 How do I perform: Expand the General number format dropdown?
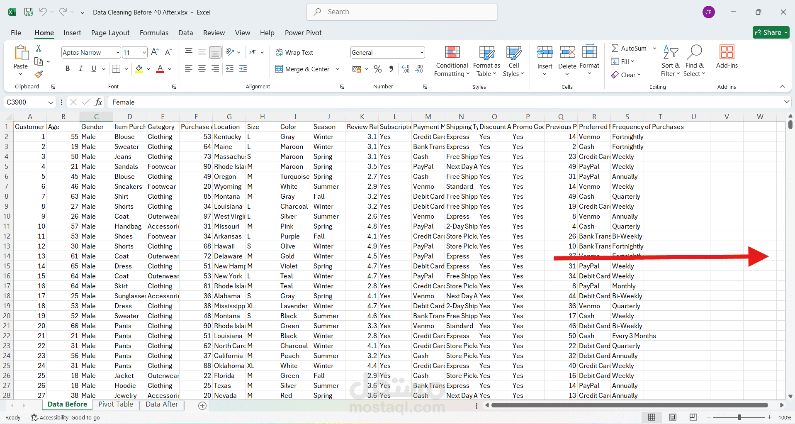422,52
